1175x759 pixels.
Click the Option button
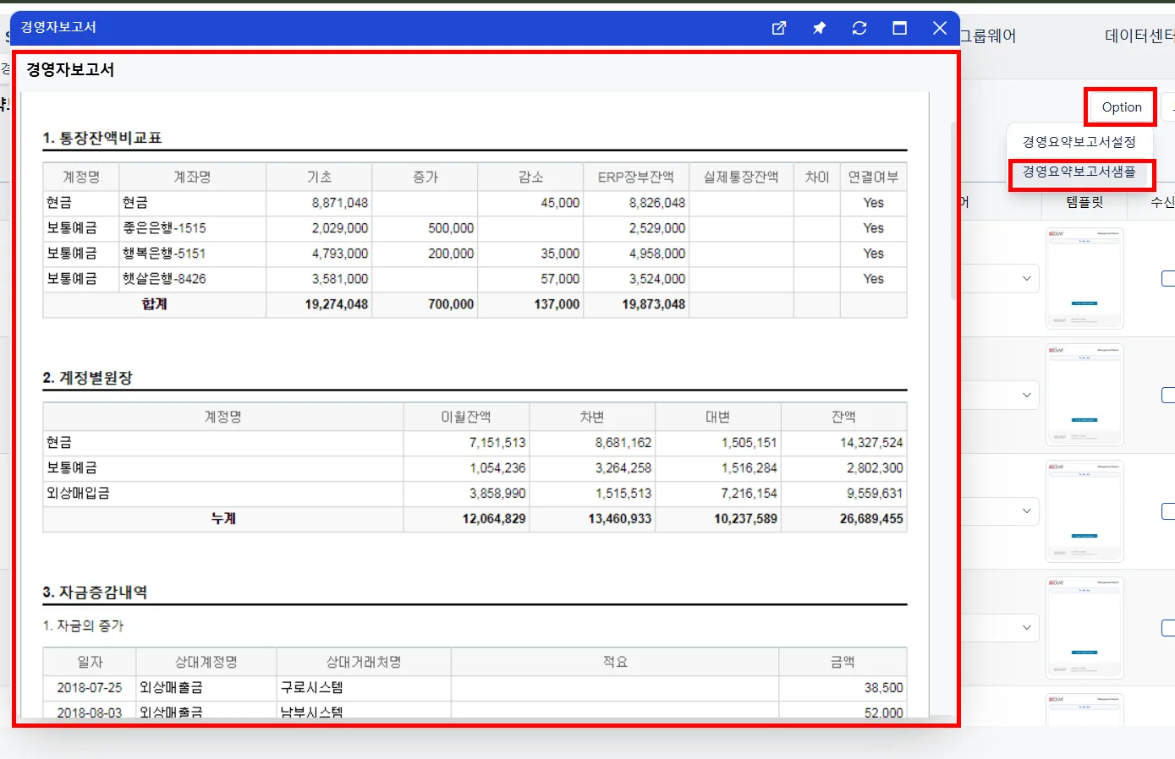[x=1122, y=107]
